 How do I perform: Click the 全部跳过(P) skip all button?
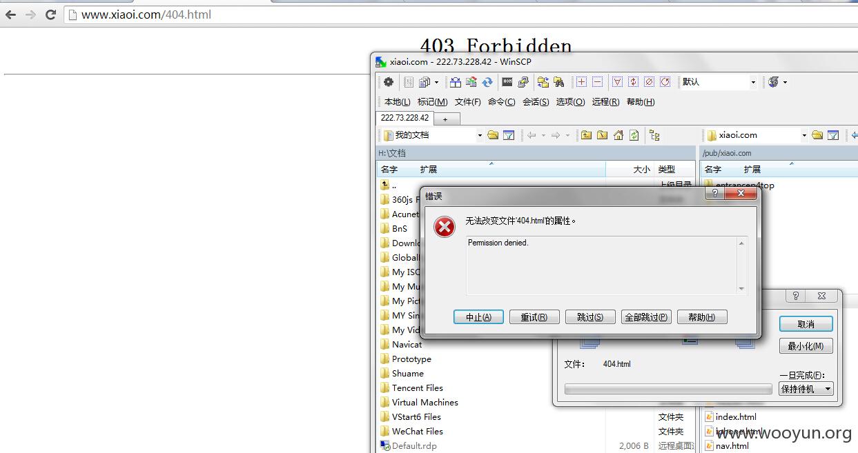[x=646, y=317]
